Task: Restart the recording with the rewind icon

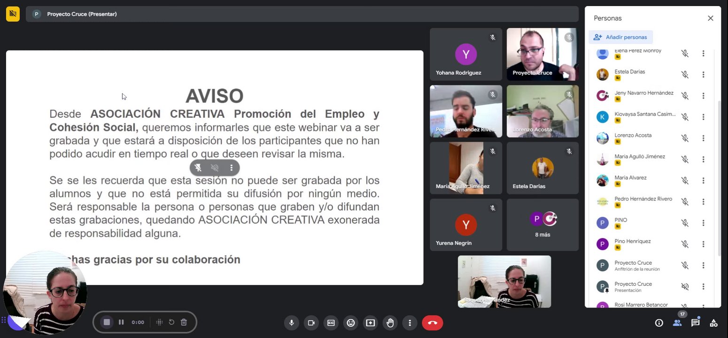Action: [x=171, y=322]
